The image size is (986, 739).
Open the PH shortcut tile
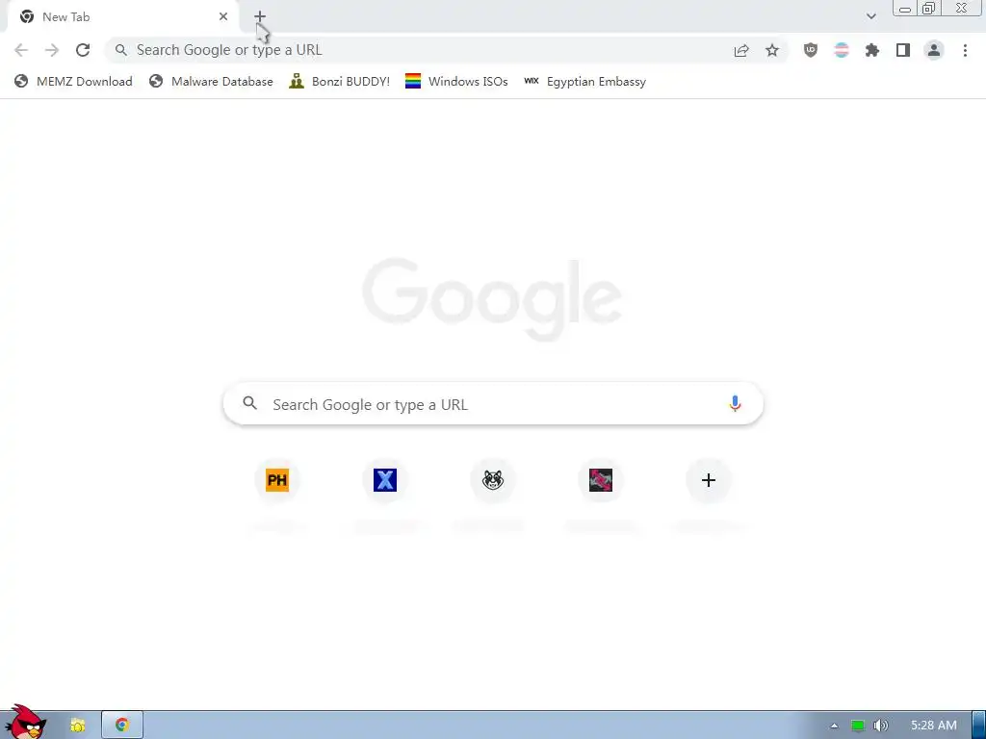coord(277,480)
